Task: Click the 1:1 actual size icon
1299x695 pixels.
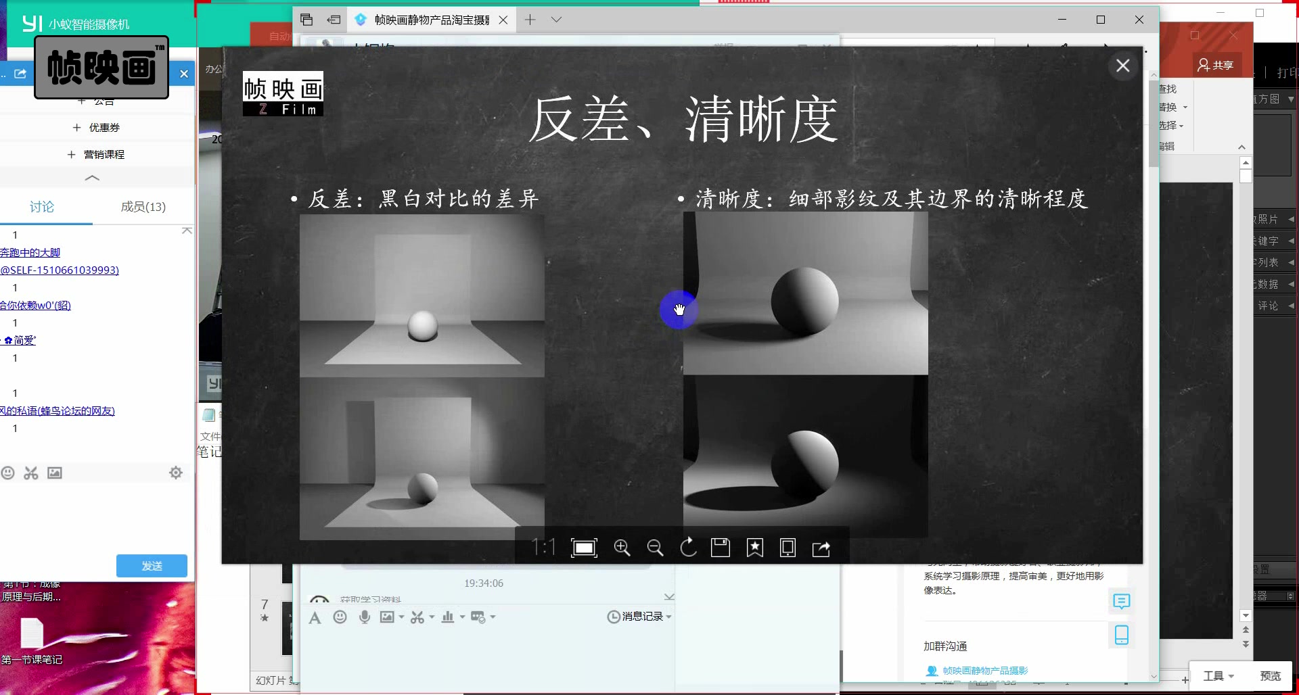Action: tap(543, 547)
